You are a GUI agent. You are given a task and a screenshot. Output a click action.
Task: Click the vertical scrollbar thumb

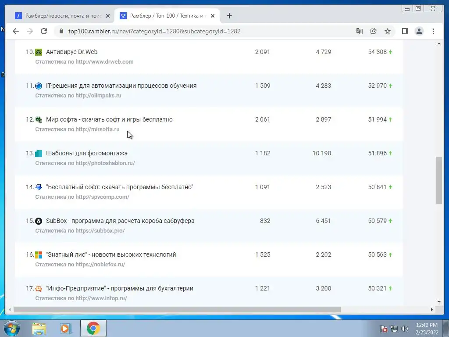click(439, 180)
